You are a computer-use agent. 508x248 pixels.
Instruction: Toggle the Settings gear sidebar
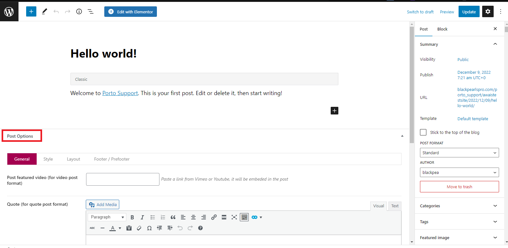click(x=488, y=12)
